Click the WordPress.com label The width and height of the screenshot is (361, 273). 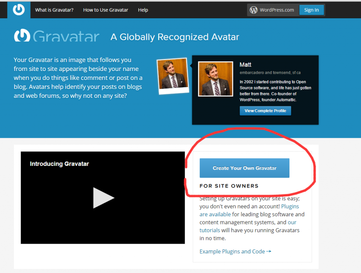click(x=277, y=10)
